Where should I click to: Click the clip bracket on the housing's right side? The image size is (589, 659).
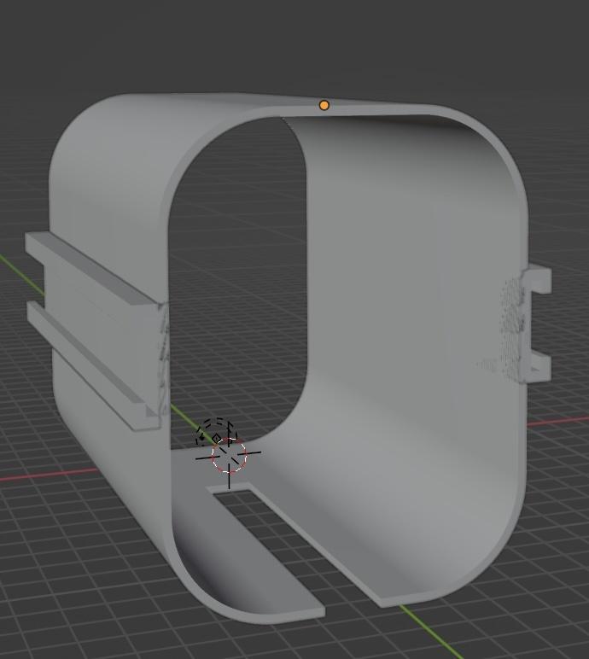[x=536, y=324]
